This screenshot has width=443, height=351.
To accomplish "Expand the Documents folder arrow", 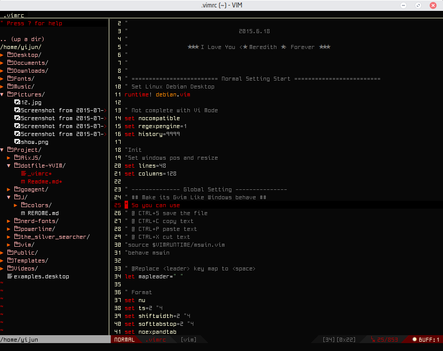I will [1, 63].
